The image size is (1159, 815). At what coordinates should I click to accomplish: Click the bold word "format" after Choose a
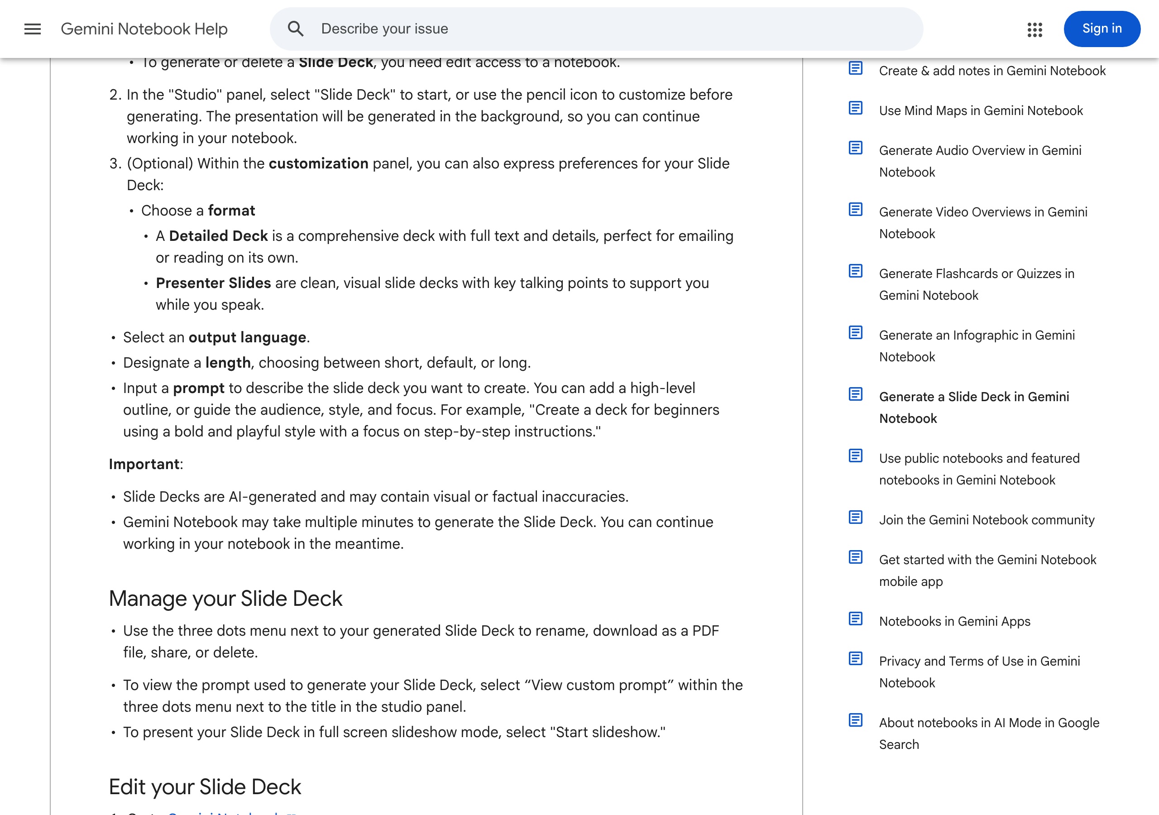pos(232,211)
